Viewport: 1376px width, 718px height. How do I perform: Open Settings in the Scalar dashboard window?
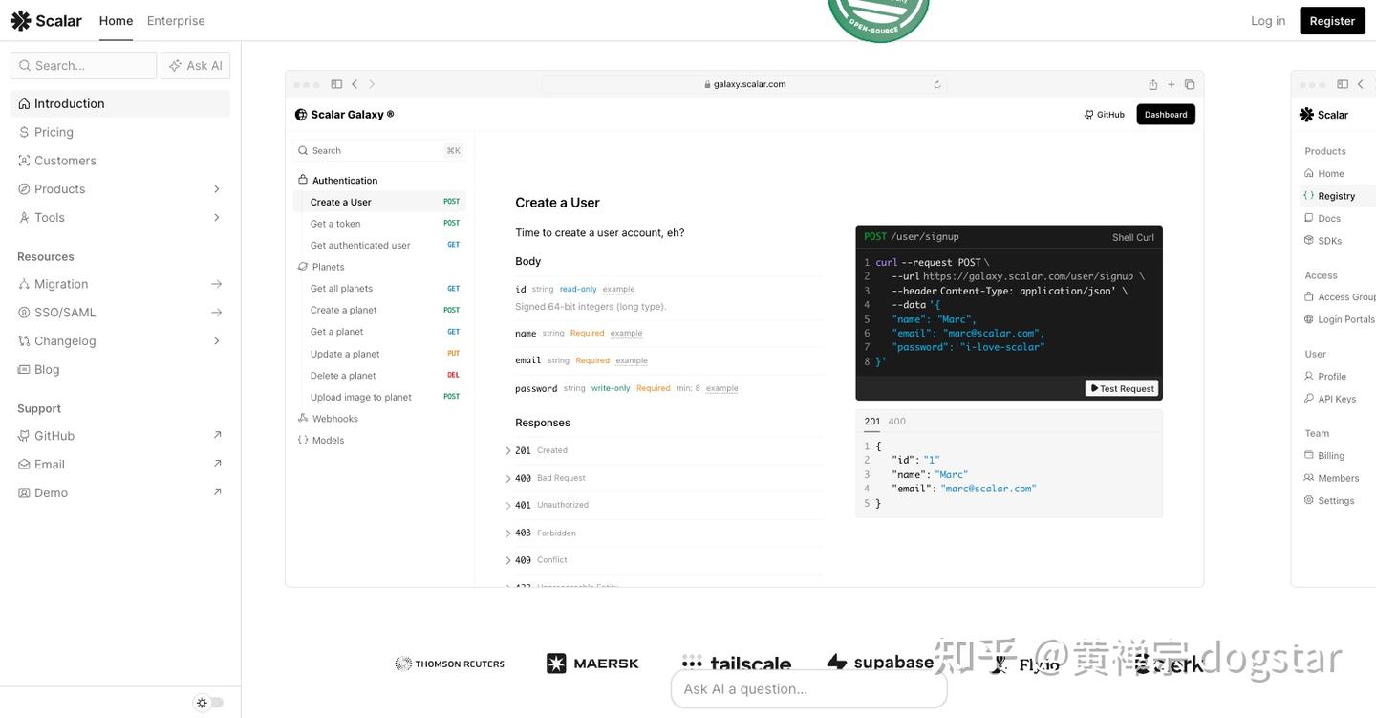point(1336,501)
